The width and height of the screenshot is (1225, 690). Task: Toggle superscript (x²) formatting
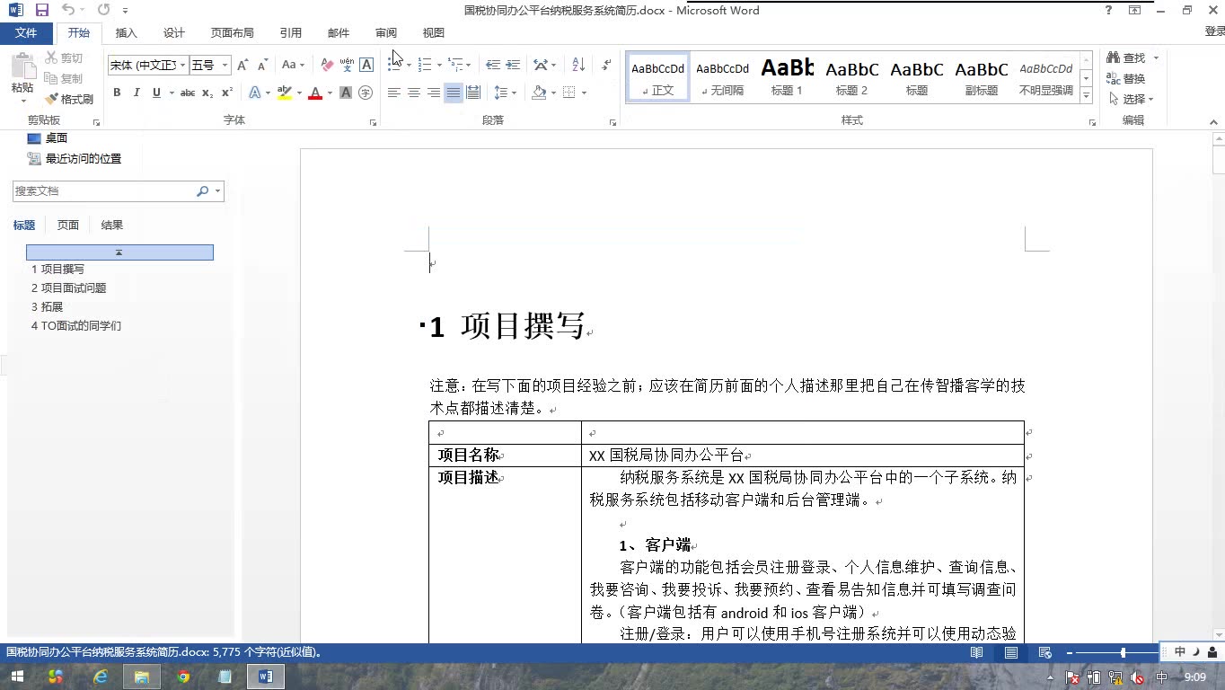227,93
